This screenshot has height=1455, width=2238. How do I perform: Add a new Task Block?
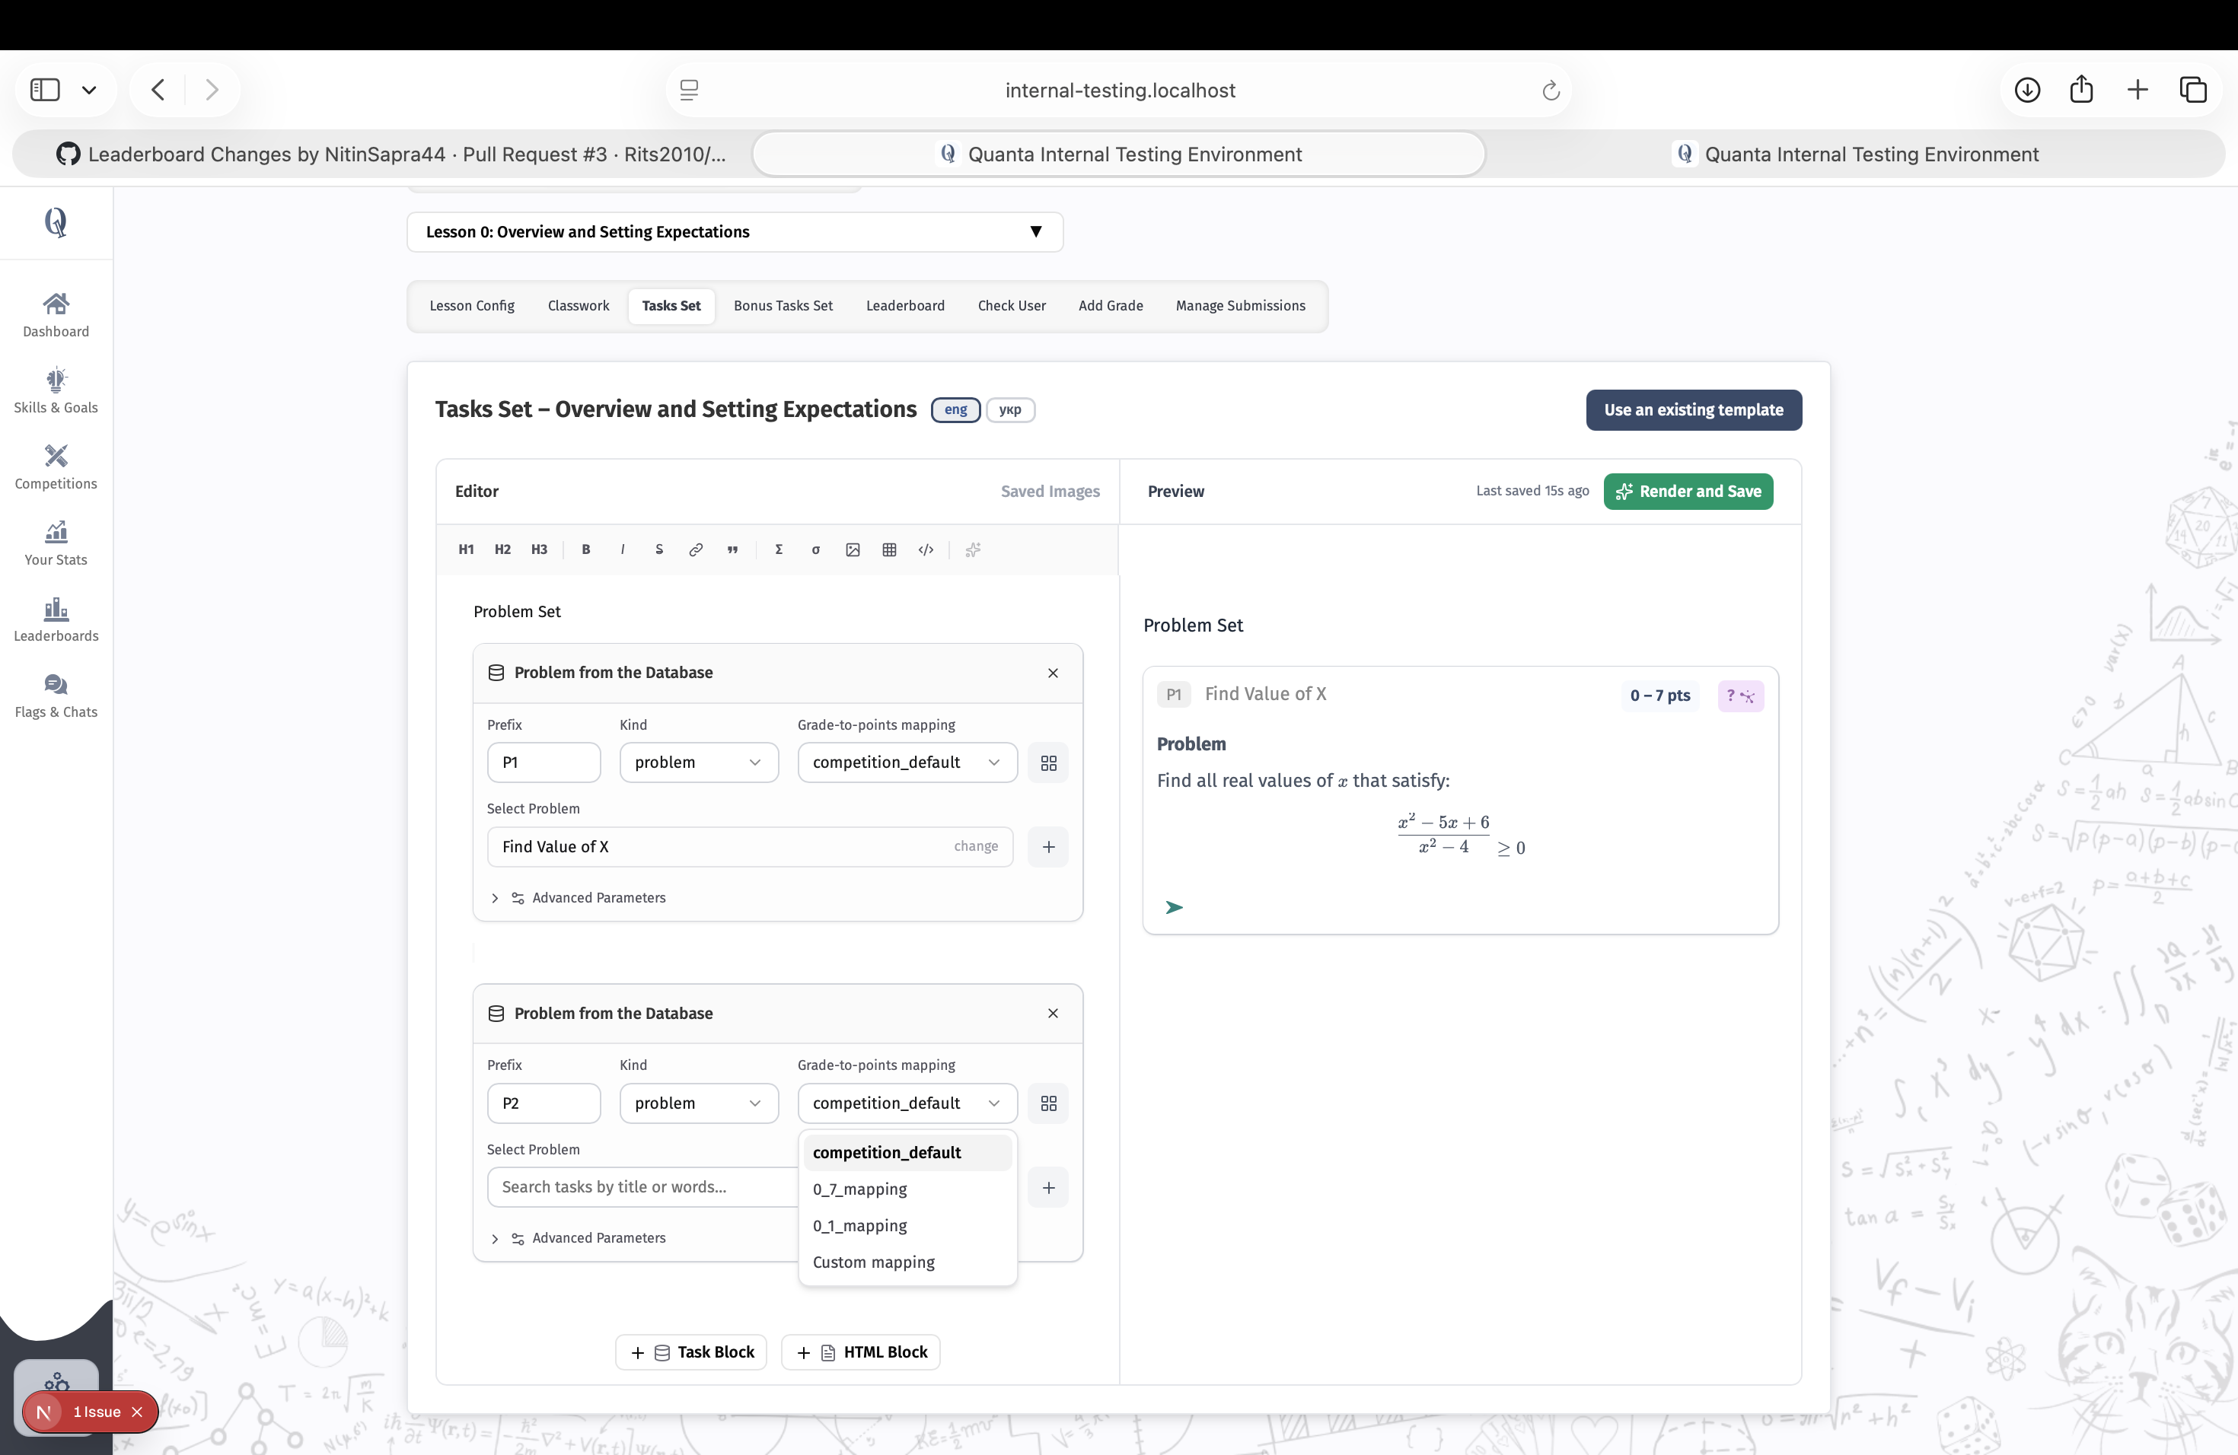coord(691,1352)
